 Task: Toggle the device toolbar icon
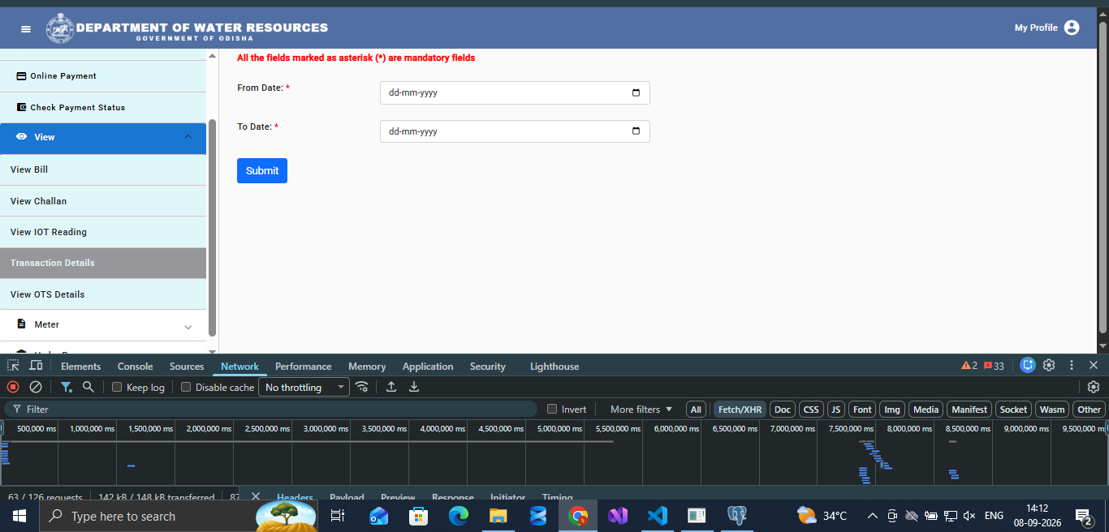(36, 366)
